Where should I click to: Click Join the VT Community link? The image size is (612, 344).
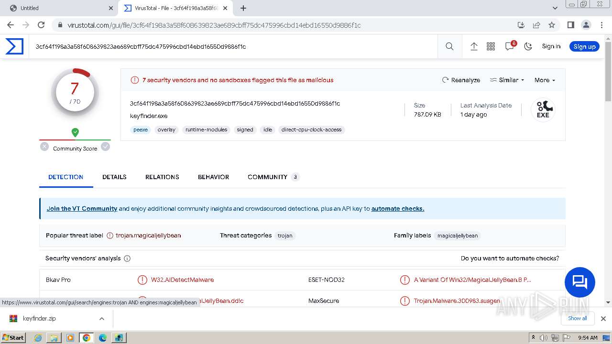(82, 208)
